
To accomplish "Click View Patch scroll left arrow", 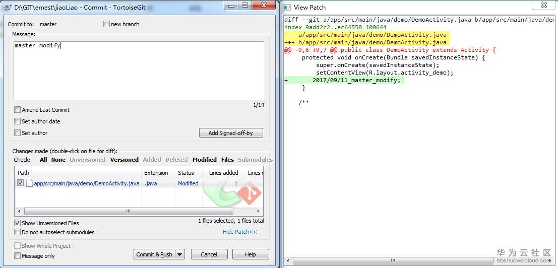I will 289,260.
